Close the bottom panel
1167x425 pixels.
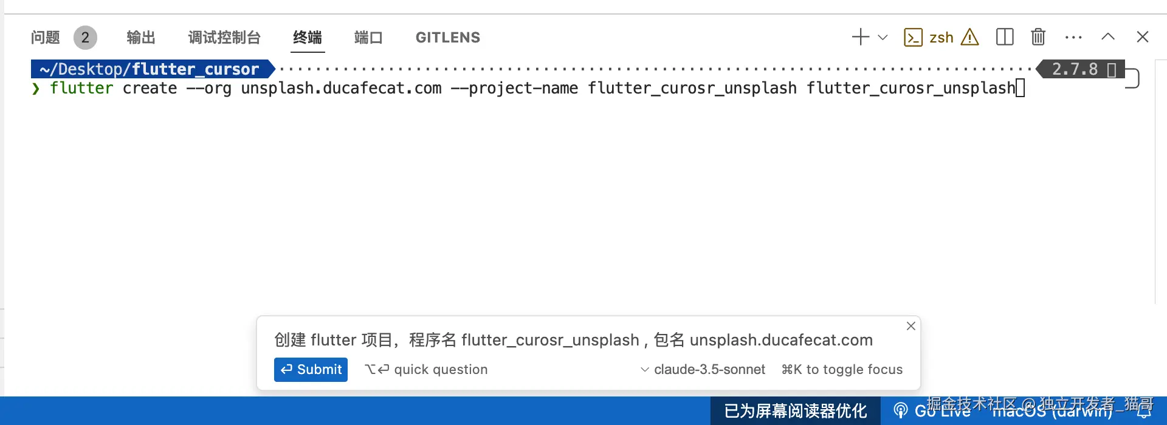click(x=1143, y=37)
